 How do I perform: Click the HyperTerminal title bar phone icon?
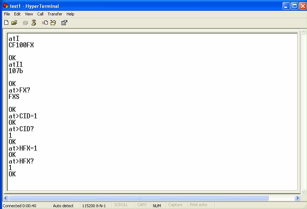pyautogui.click(x=5, y=6)
